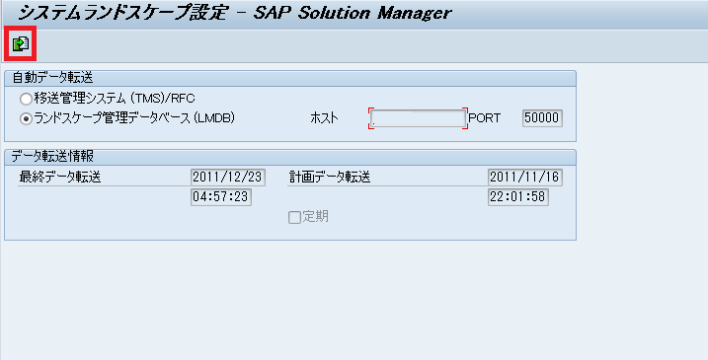
Task: Click the ホスト field label
Action: pyautogui.click(x=324, y=118)
